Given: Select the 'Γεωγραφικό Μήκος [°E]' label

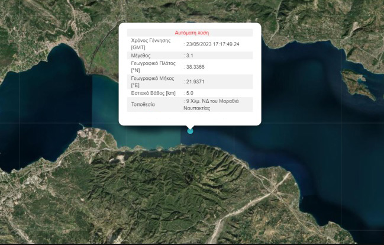Looking at the screenshot, I should coord(153,82).
